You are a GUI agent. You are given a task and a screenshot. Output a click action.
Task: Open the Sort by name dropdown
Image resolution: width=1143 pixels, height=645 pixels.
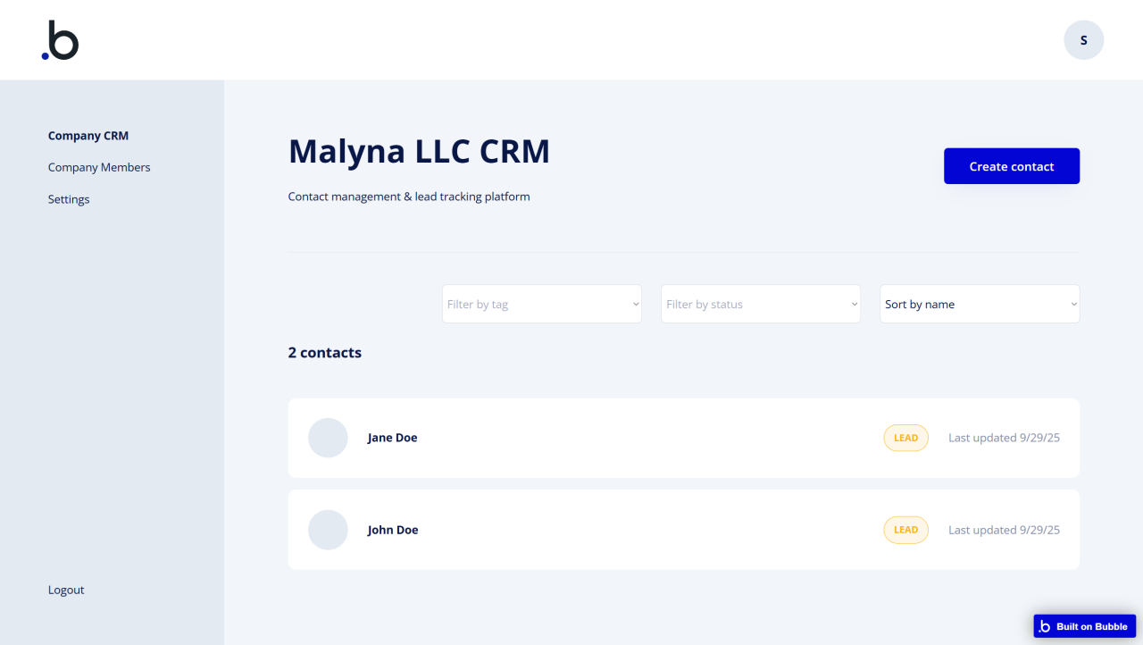coord(979,304)
